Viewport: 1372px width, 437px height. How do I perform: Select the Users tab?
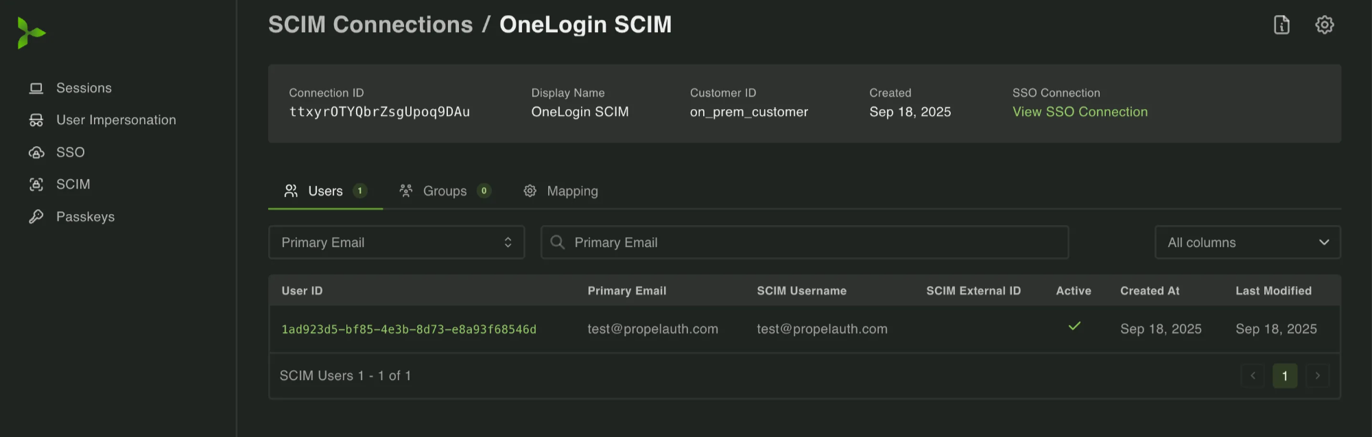[x=326, y=191]
